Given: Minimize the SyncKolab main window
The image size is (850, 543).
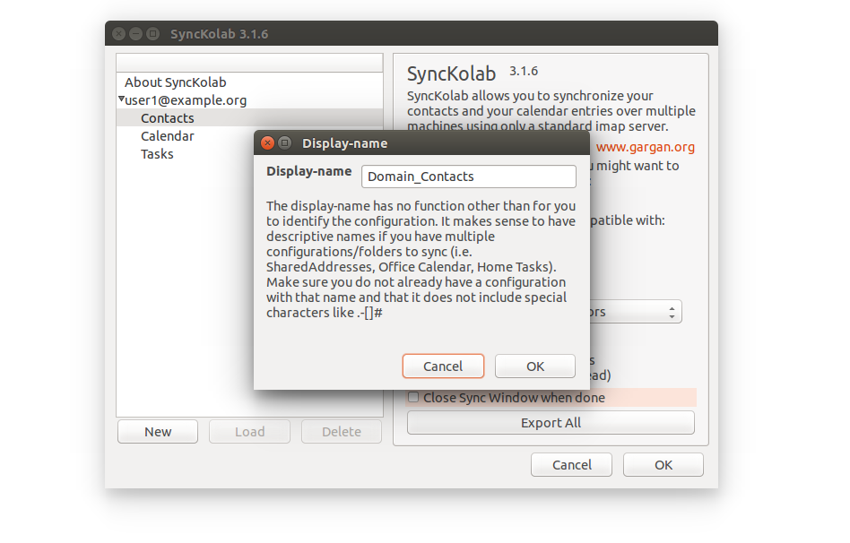Looking at the screenshot, I should [135, 34].
